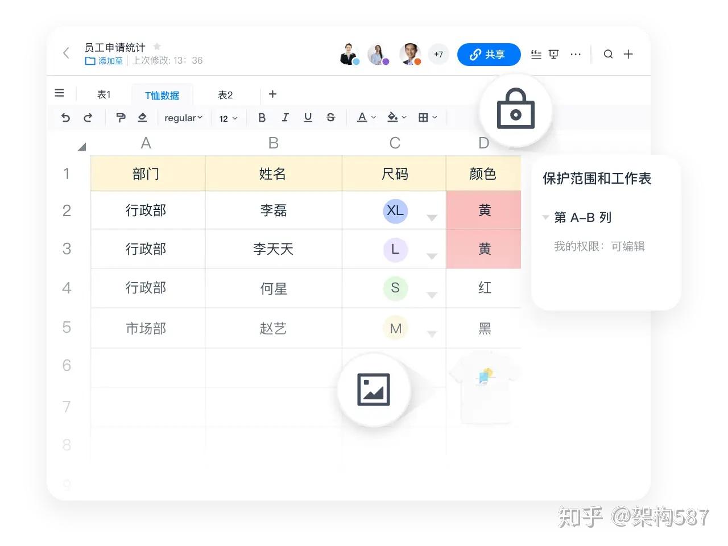Screen dimensions: 728x546
Task: Select the format painter tool
Action: pyautogui.click(x=121, y=118)
